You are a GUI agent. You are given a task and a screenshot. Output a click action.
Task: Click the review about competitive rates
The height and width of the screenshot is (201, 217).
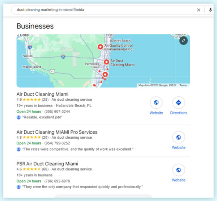78,149
